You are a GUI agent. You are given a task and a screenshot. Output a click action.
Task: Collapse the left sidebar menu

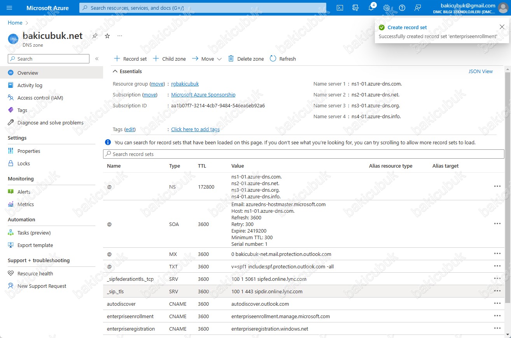click(97, 59)
